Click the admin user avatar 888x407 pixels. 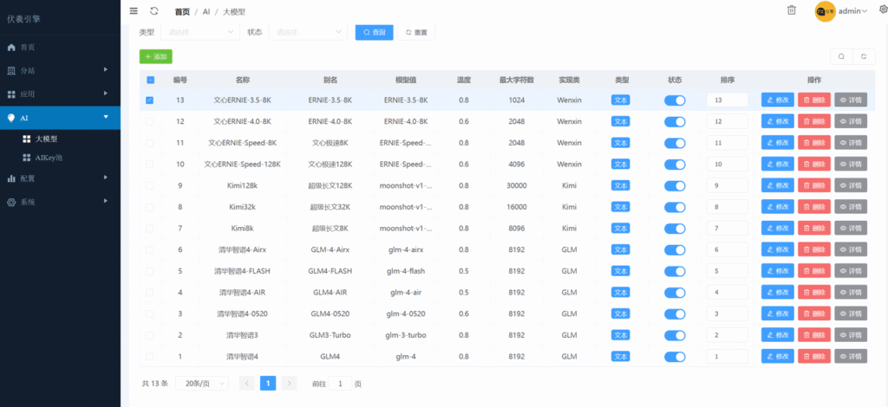pos(826,11)
